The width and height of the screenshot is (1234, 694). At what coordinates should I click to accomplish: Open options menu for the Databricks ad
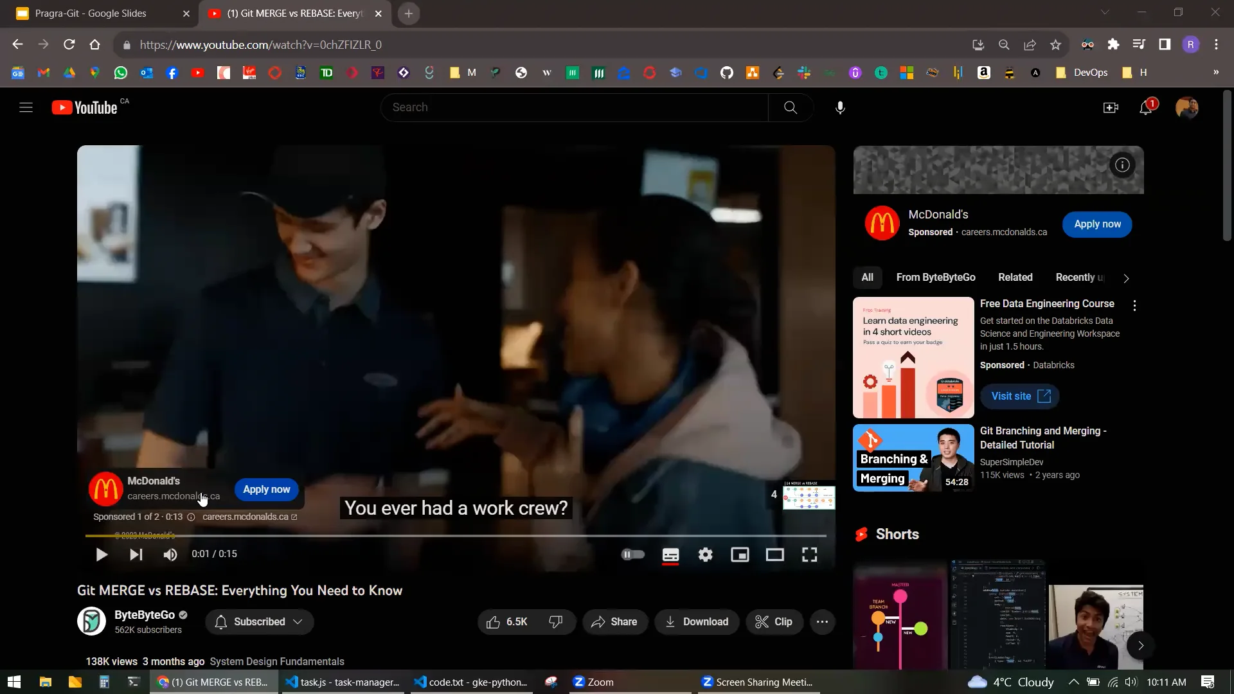click(x=1134, y=306)
